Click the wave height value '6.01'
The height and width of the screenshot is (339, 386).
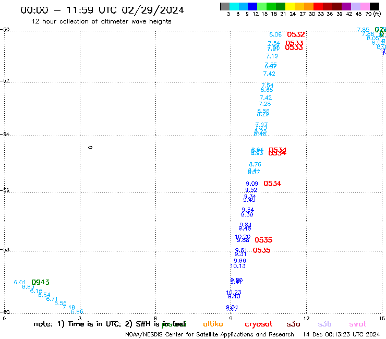click(x=20, y=282)
